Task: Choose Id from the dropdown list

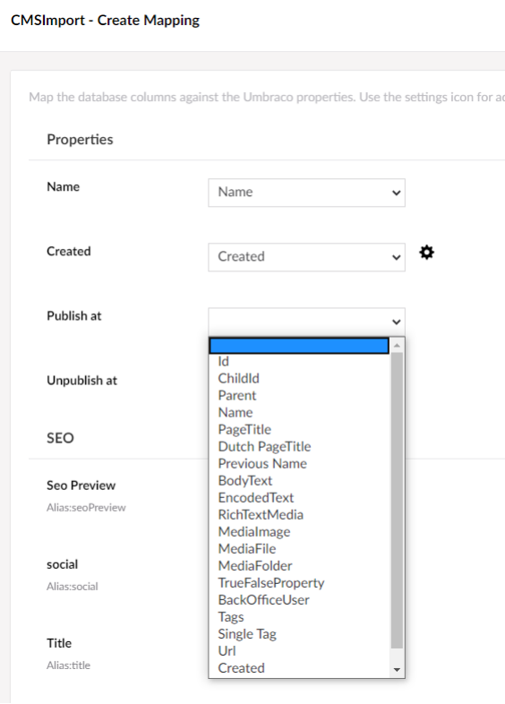Action: [299, 362]
